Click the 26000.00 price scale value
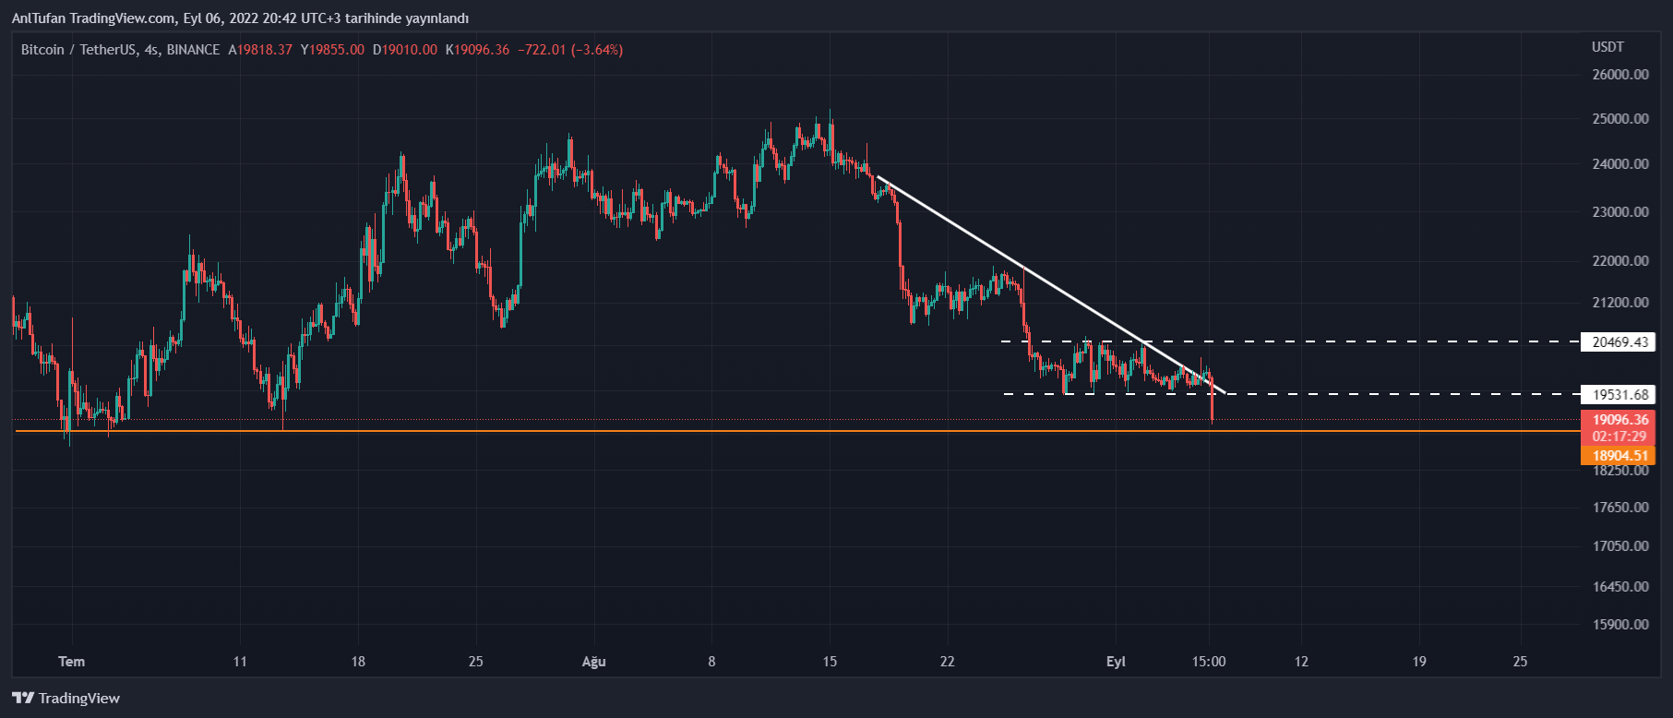The height and width of the screenshot is (718, 1673). (x=1620, y=75)
